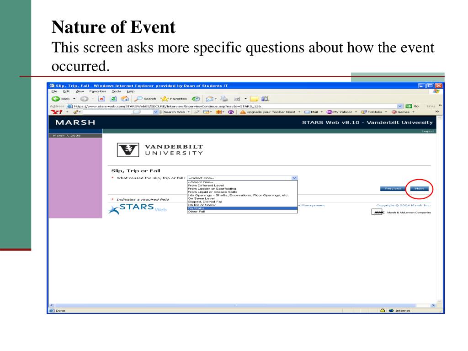Click the 'March 7, 2008' date text
Screen dimensions: 468x351
(67, 135)
